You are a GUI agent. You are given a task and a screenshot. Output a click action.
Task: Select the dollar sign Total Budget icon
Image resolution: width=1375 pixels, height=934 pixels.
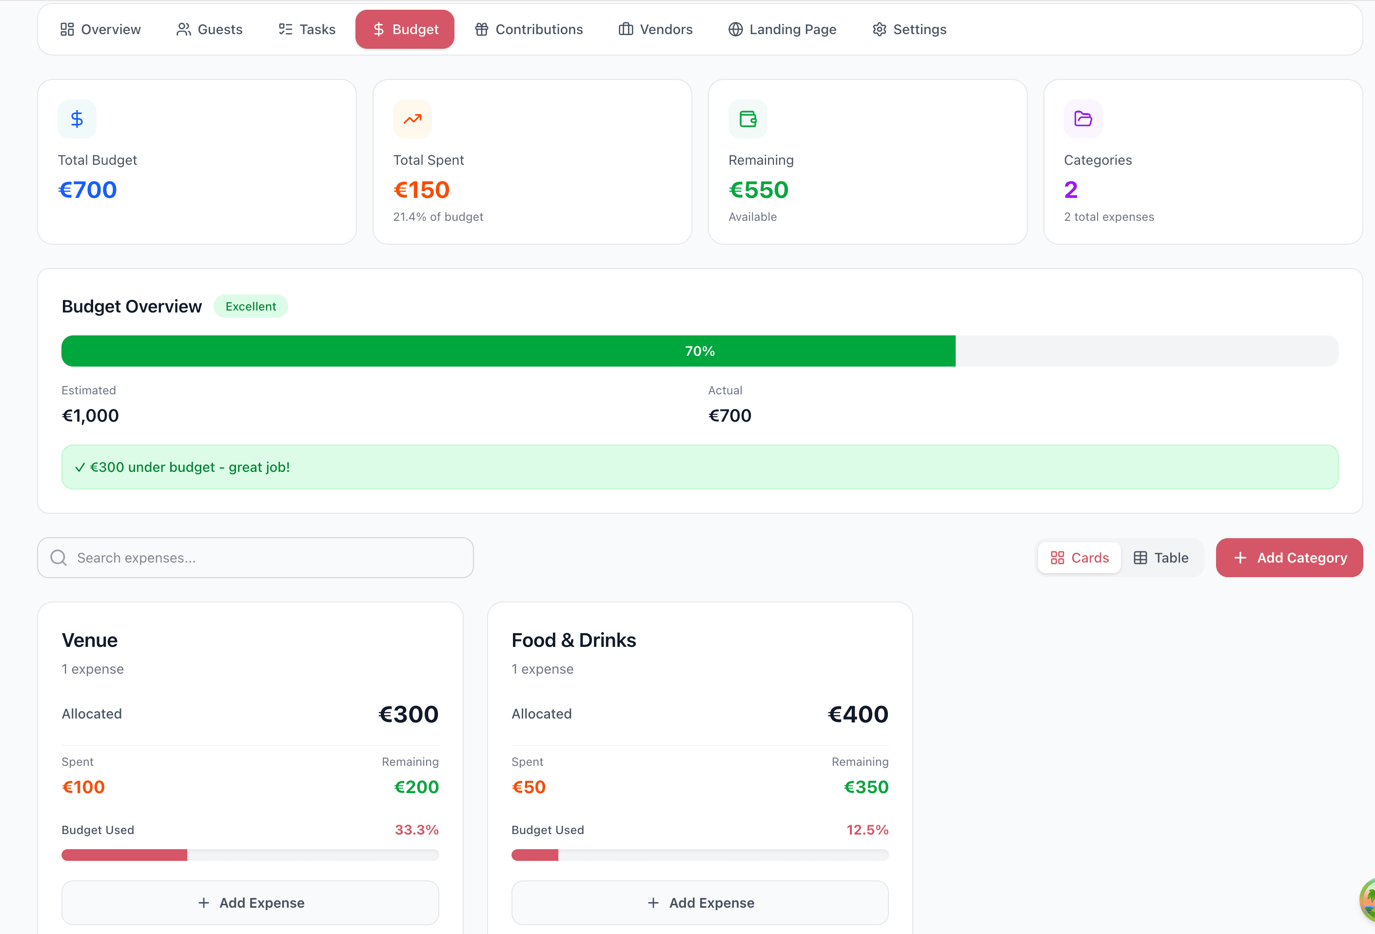coord(77,118)
